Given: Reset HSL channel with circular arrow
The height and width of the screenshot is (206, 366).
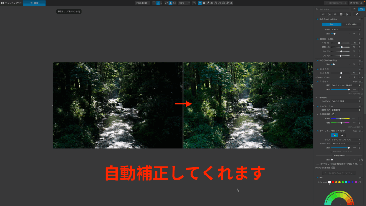Looking at the screenshot, I should (360, 182).
